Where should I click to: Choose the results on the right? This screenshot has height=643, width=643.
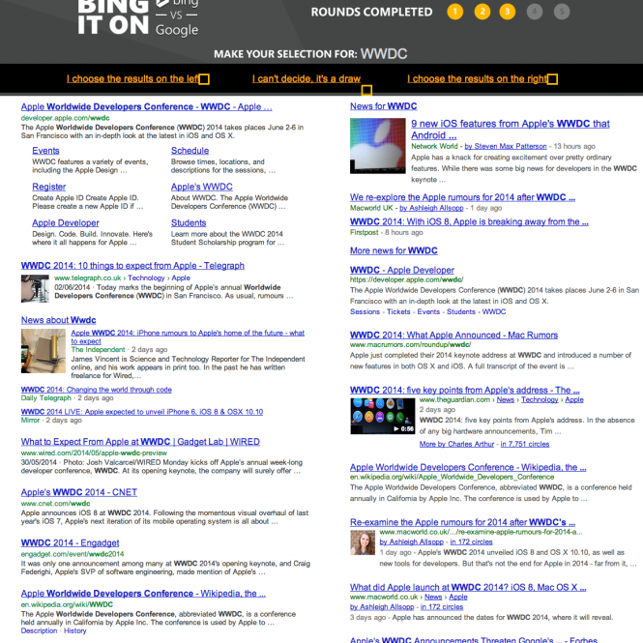click(x=478, y=78)
